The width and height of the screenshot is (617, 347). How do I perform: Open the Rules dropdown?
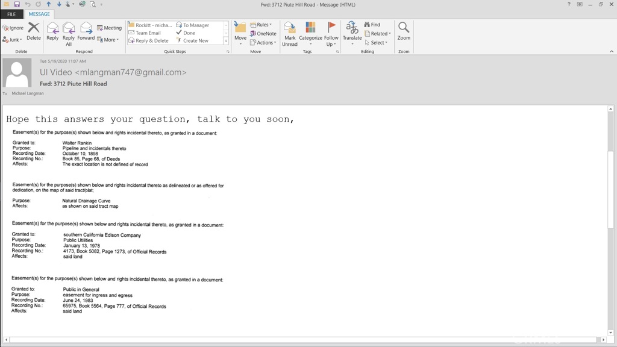pos(261,25)
